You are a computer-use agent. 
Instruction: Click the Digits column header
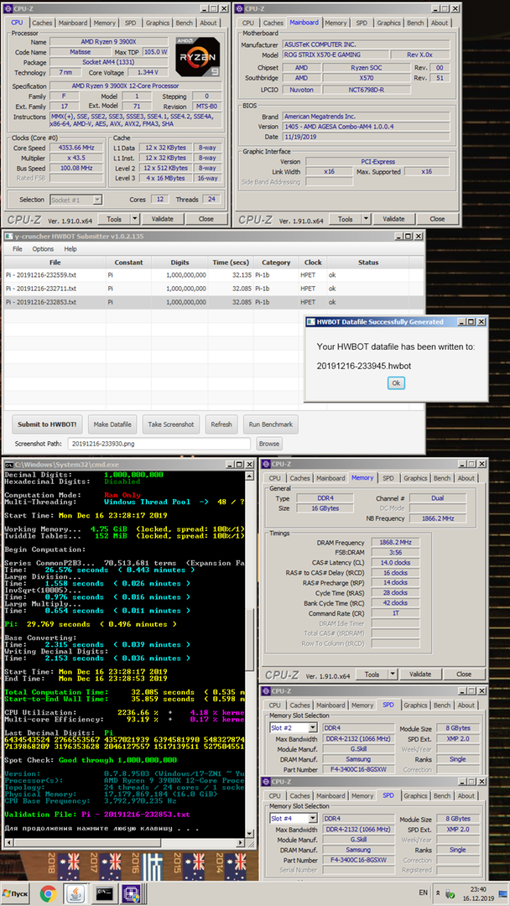pyautogui.click(x=180, y=263)
